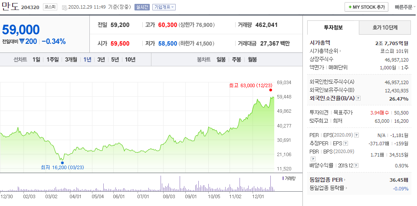Click the blue 최저 marker dot on chart
Image resolution: width=417 pixels, height=206 pixels.
(x=62, y=163)
